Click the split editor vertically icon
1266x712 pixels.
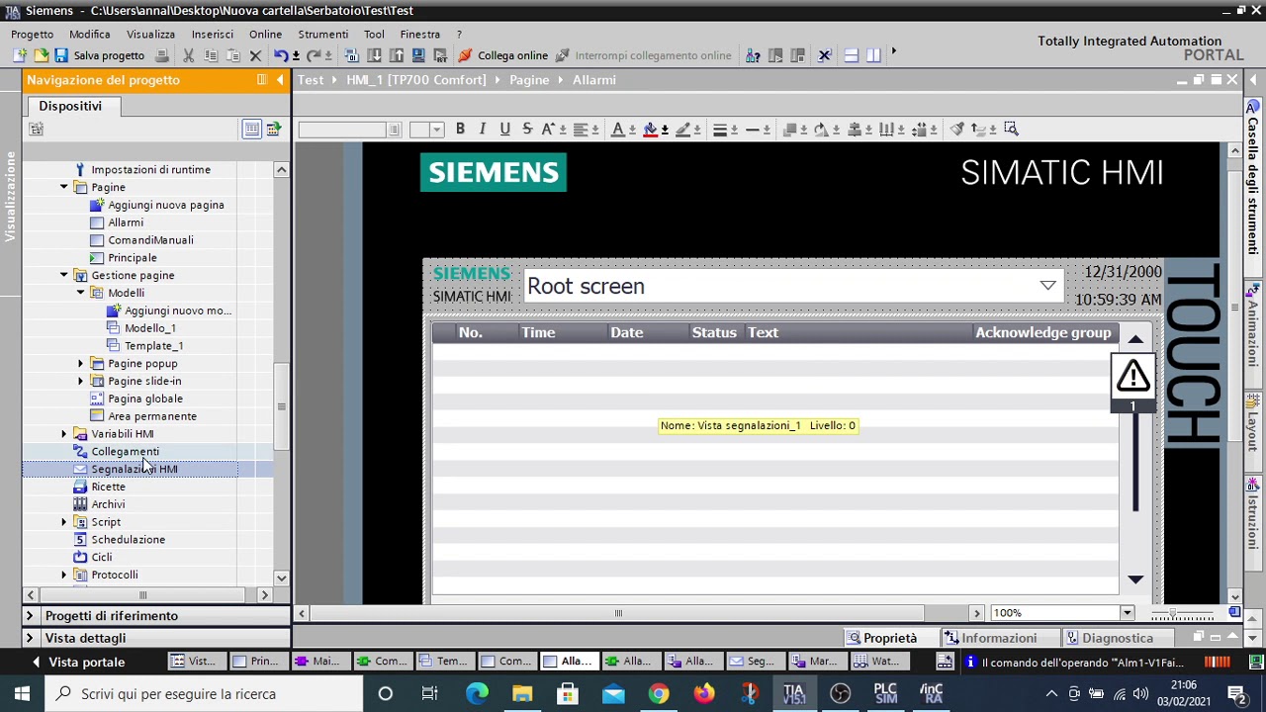click(873, 55)
